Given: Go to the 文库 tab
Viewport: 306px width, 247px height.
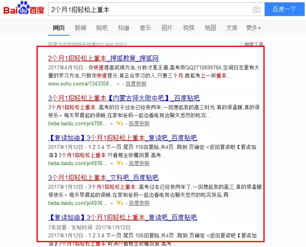Looking at the screenshot, I should (232, 28).
